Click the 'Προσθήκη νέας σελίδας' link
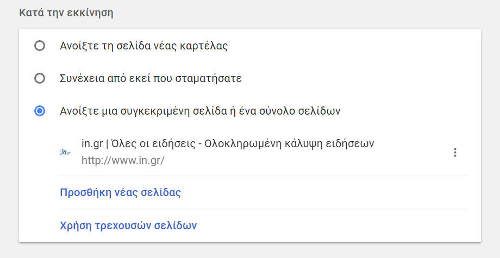Viewport: 500px width, 258px height. point(120,193)
